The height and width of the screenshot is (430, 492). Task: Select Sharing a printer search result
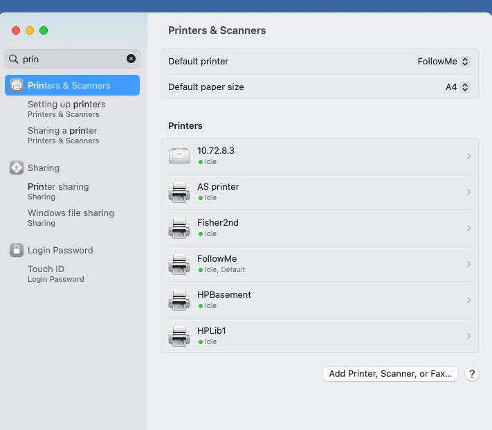[62, 135]
